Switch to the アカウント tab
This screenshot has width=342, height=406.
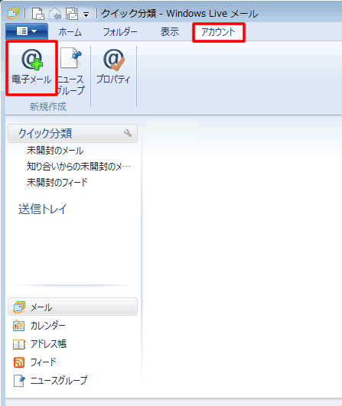(x=218, y=32)
